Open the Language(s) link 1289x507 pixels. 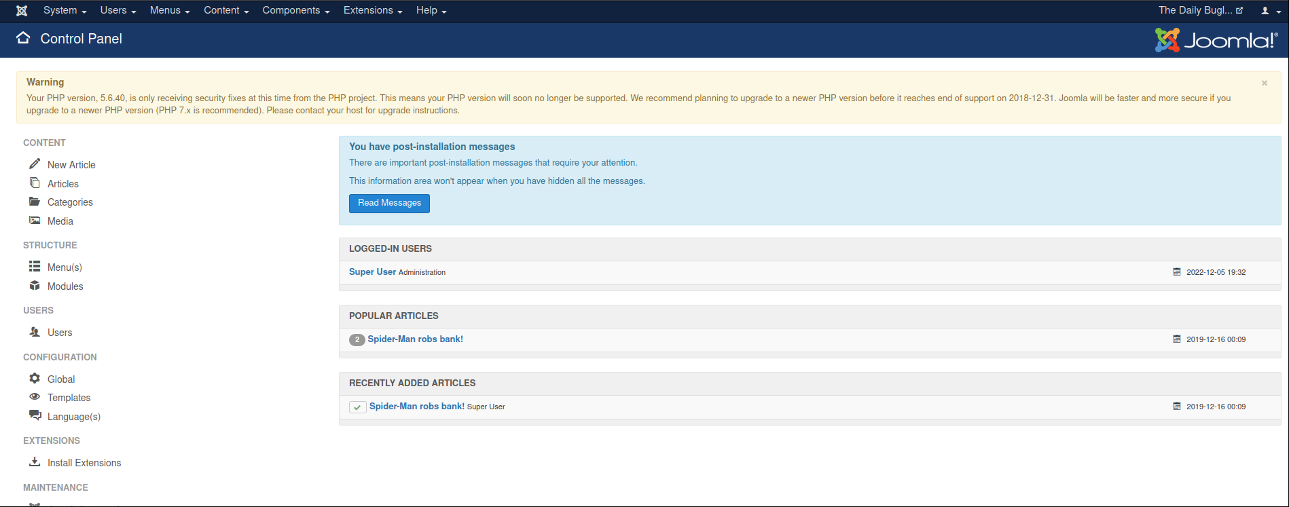pyautogui.click(x=74, y=417)
